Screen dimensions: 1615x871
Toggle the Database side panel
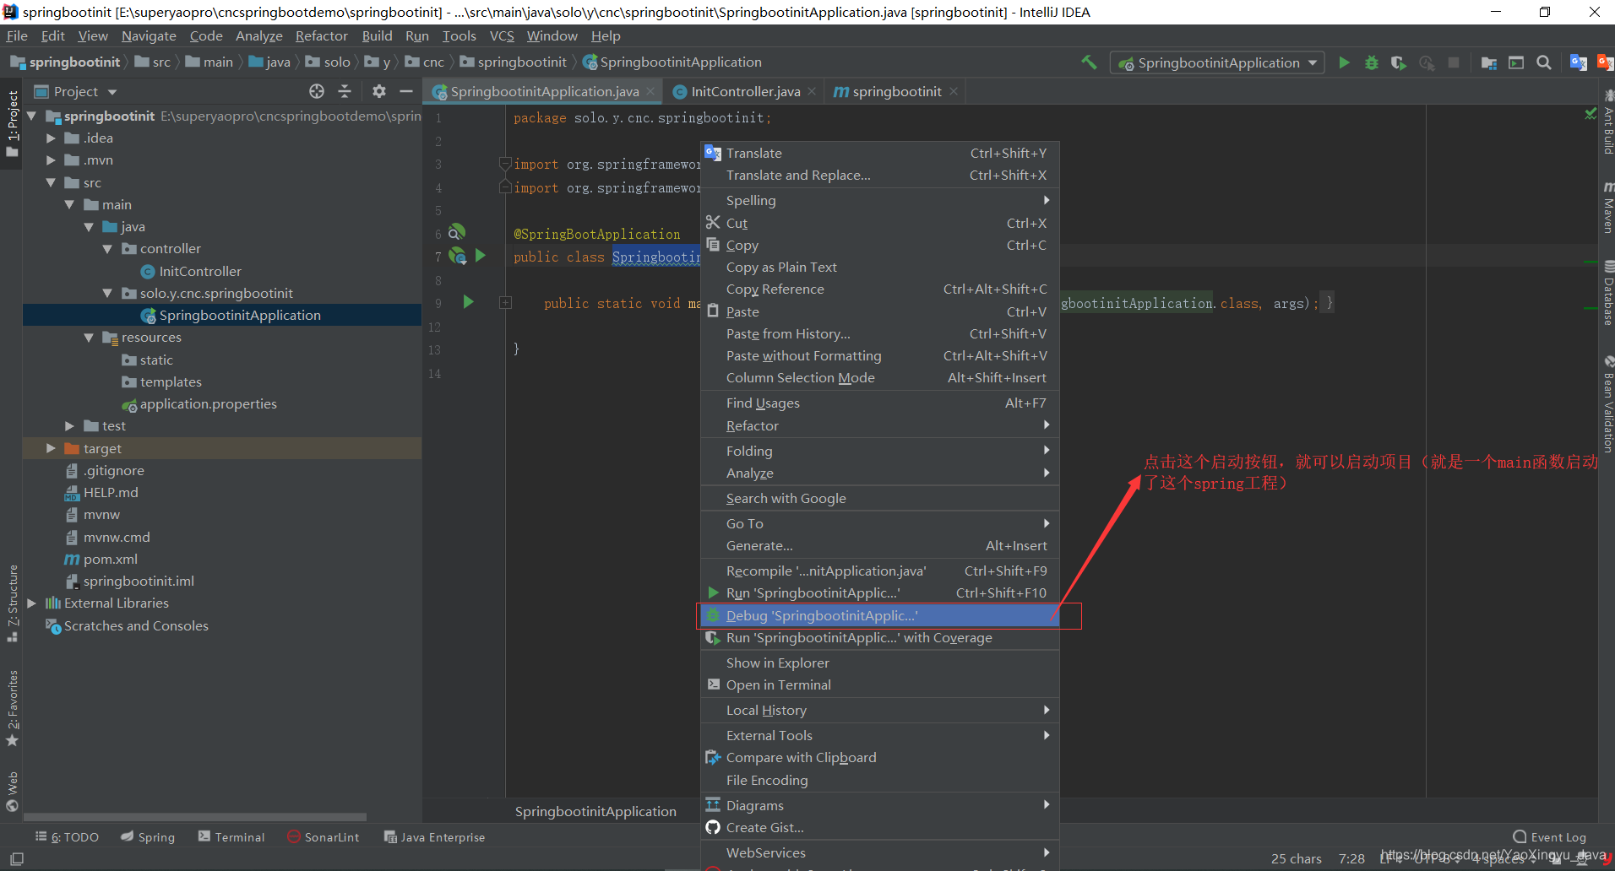tap(1607, 293)
